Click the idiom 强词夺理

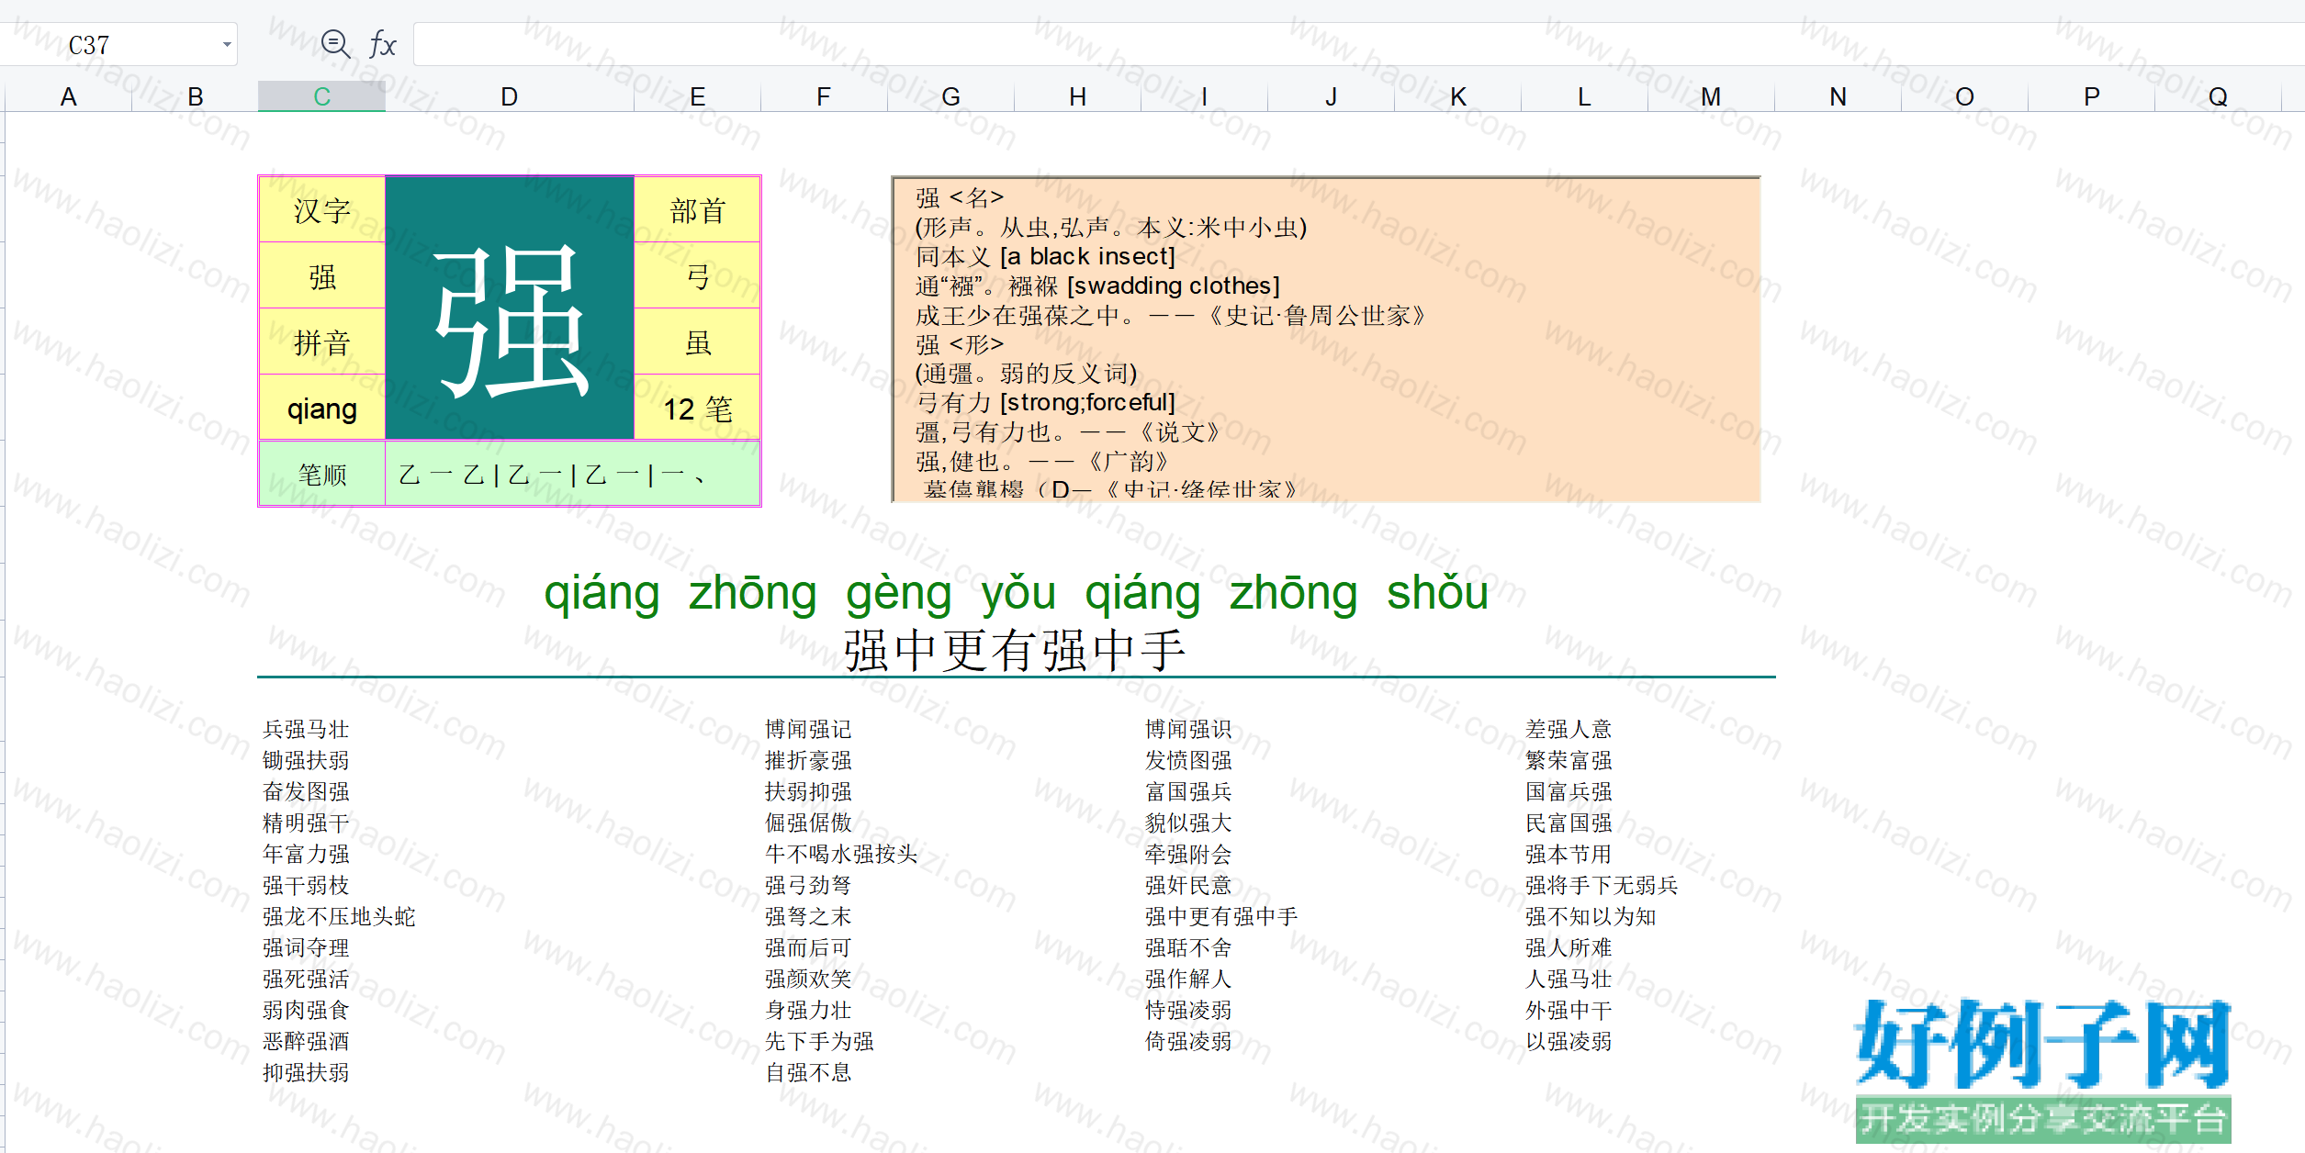[x=306, y=947]
